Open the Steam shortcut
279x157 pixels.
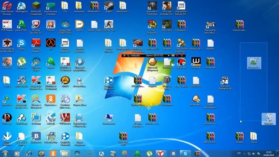coord(109,7)
